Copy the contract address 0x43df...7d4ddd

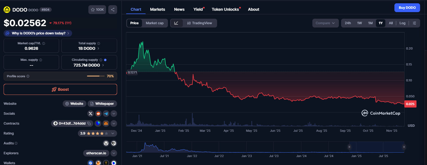(89, 123)
